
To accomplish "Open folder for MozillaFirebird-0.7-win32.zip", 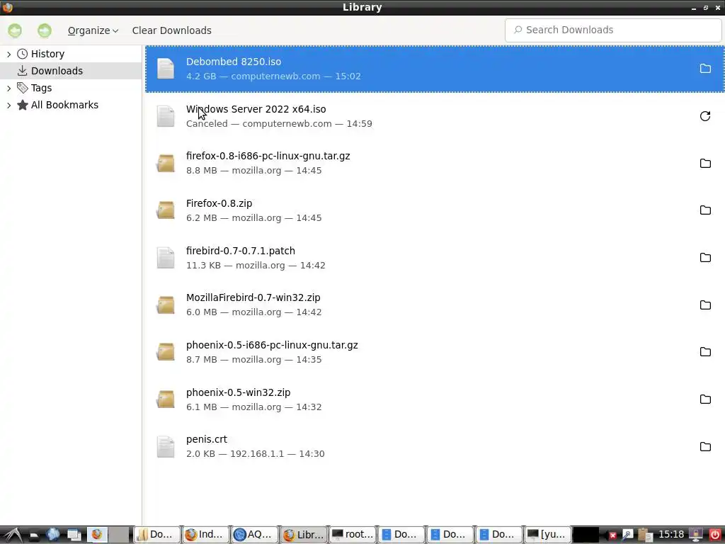I will point(705,305).
